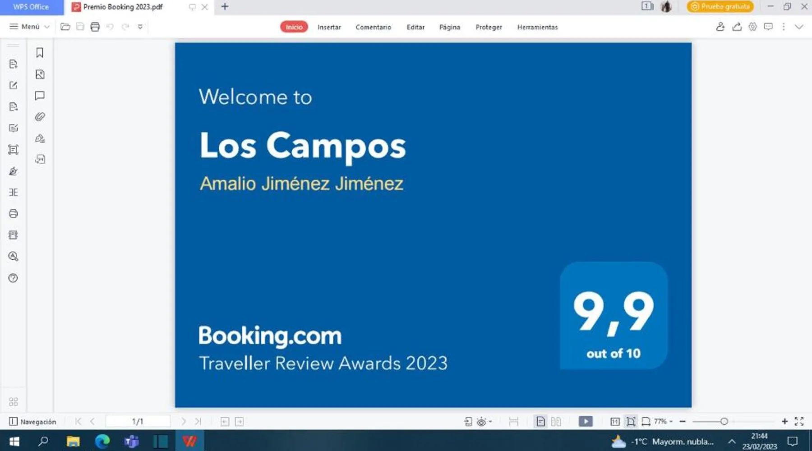Image resolution: width=812 pixels, height=451 pixels.
Task: Click the page number input field
Action: point(138,421)
